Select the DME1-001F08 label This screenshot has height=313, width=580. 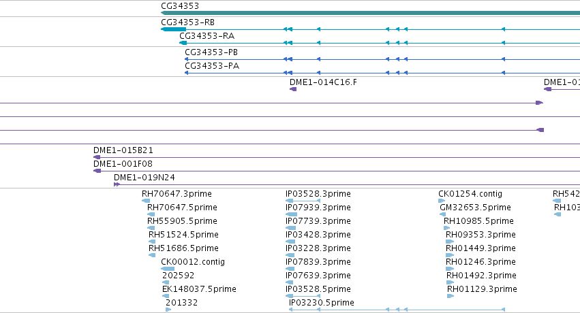123,163
